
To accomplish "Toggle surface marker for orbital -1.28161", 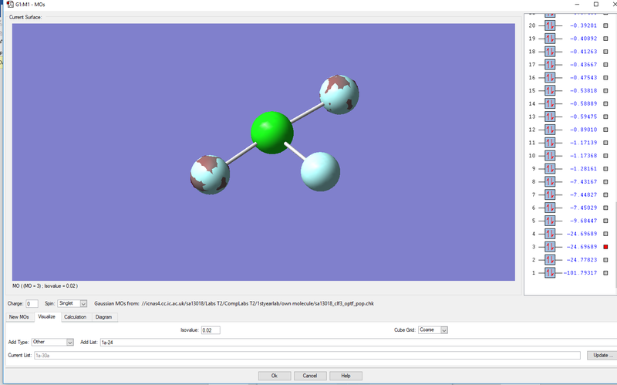I will tap(605, 168).
